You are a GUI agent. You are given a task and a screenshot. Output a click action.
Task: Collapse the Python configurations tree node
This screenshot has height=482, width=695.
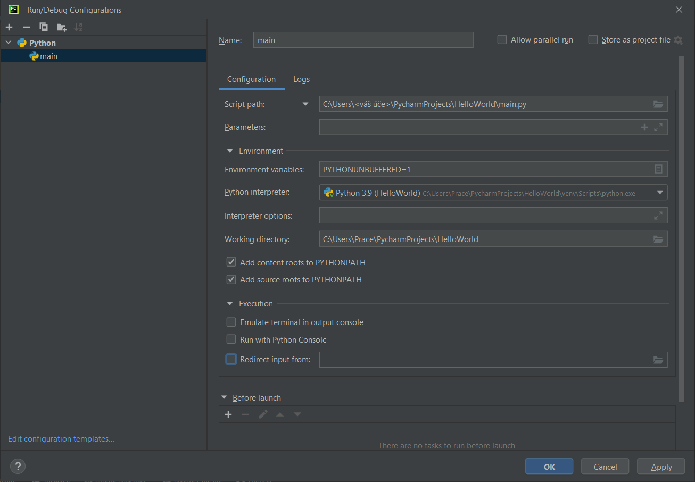[9, 43]
